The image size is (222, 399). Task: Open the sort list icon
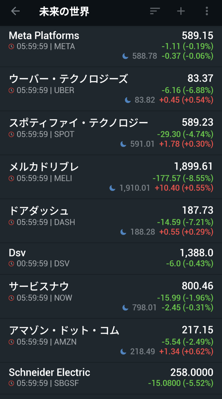click(x=155, y=11)
